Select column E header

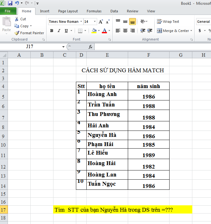coord(107,55)
